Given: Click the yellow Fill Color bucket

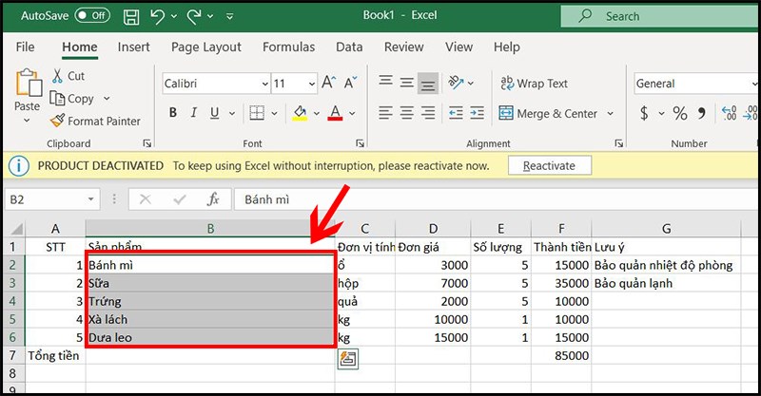Looking at the screenshot, I should [300, 113].
